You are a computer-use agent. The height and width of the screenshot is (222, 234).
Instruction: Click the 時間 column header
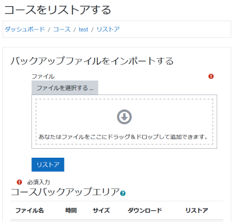[71, 210]
